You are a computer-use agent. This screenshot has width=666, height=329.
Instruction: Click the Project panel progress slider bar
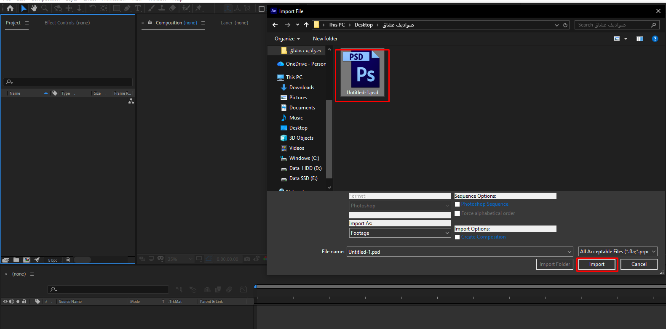(x=82, y=260)
